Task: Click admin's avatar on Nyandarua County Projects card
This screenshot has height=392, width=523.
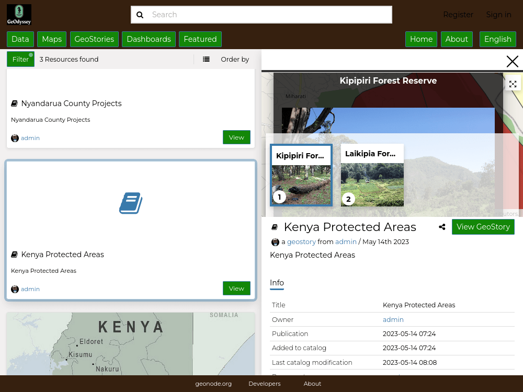Action: point(15,138)
